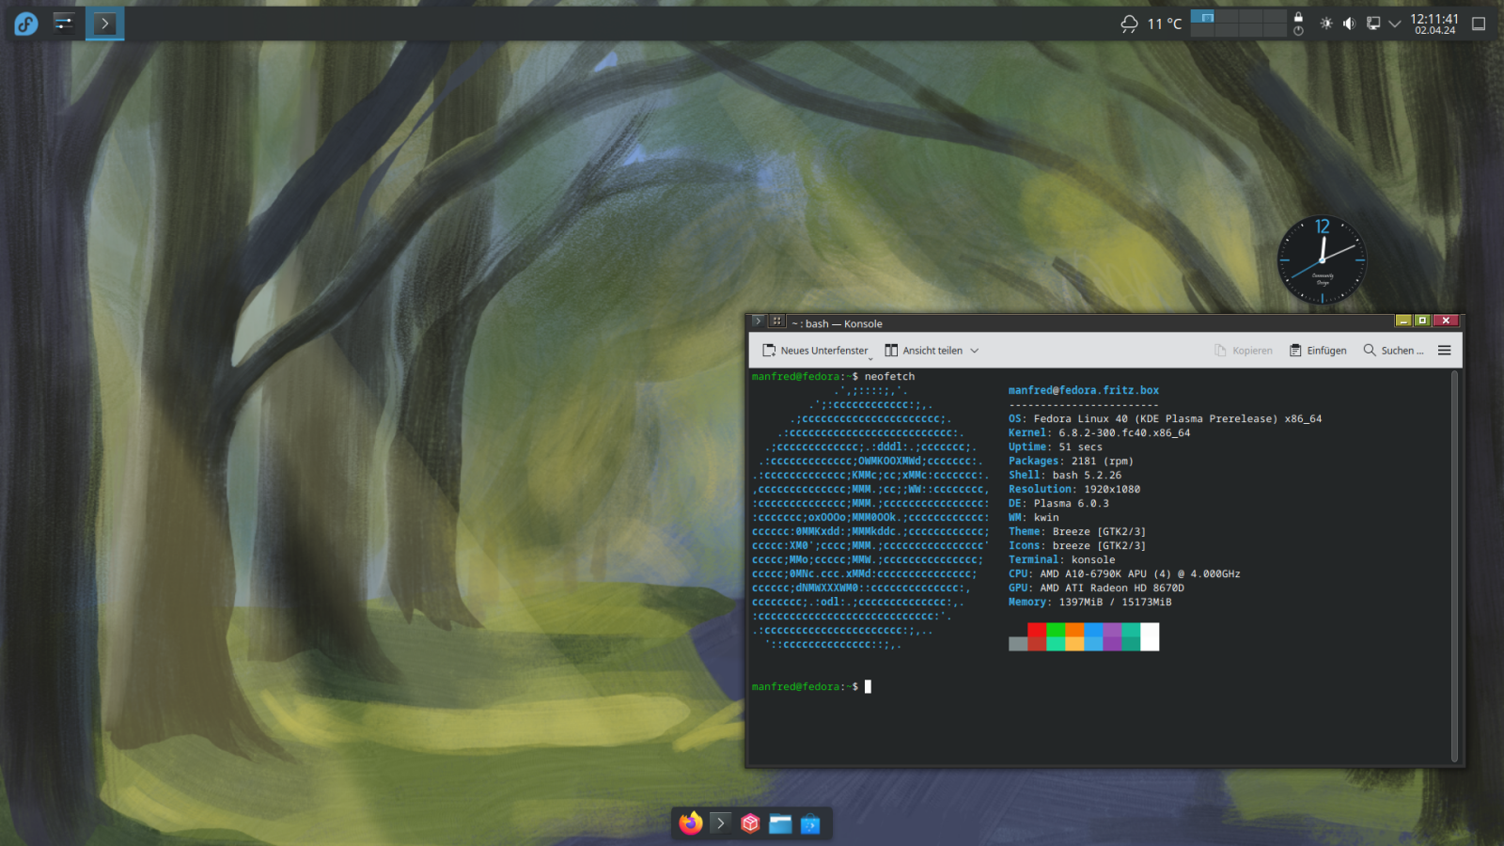Open the network connections tray icon

1372,23
